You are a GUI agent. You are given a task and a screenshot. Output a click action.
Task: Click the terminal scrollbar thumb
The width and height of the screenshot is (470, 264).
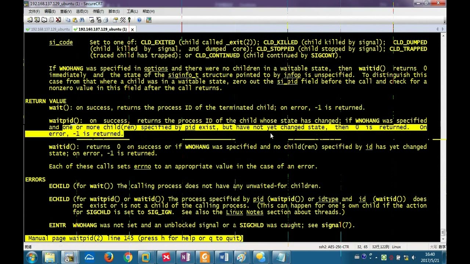(x=443, y=232)
